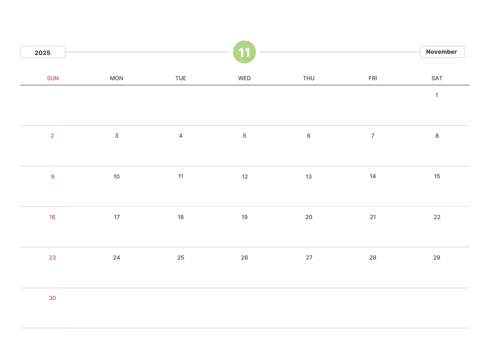Viewport: 489px width, 350px height.
Task: Choose date 5 in the calendar
Action: pos(244,136)
